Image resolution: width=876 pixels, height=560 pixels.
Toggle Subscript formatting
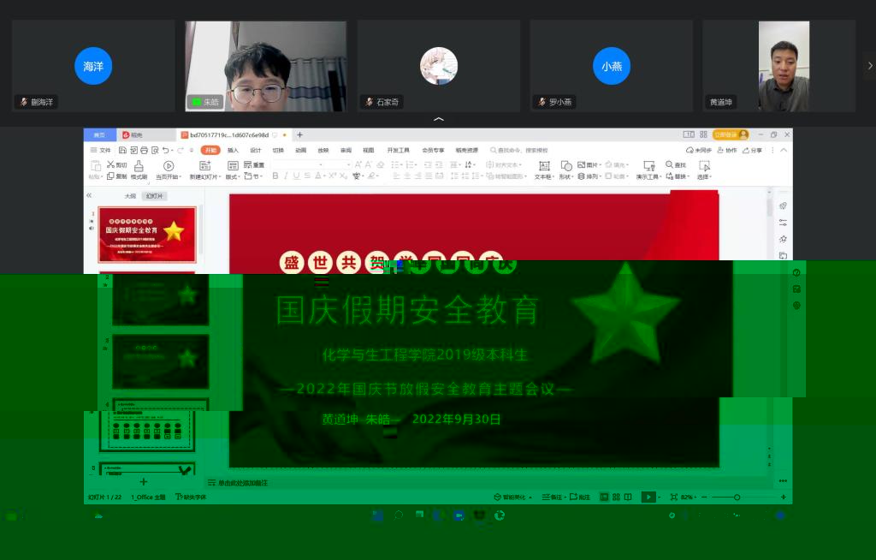(x=344, y=176)
